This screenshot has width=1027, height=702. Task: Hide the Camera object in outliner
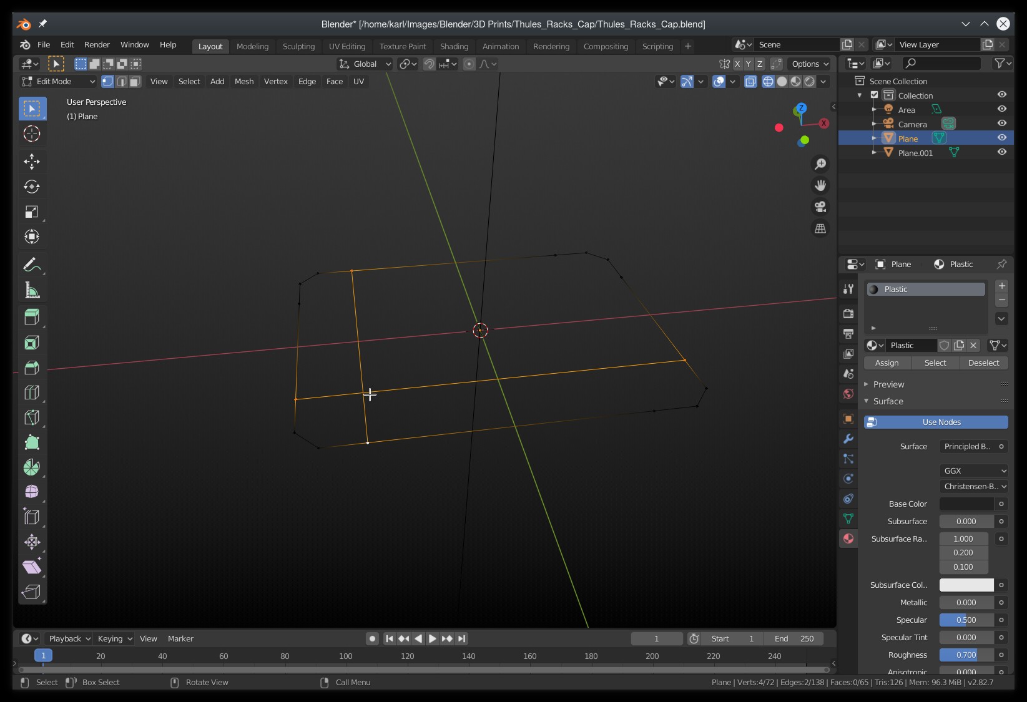pyautogui.click(x=1002, y=124)
